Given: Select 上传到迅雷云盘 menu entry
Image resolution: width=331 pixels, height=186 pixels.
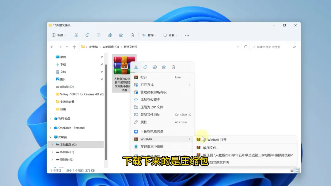Looking at the screenshot, I should point(162,132).
